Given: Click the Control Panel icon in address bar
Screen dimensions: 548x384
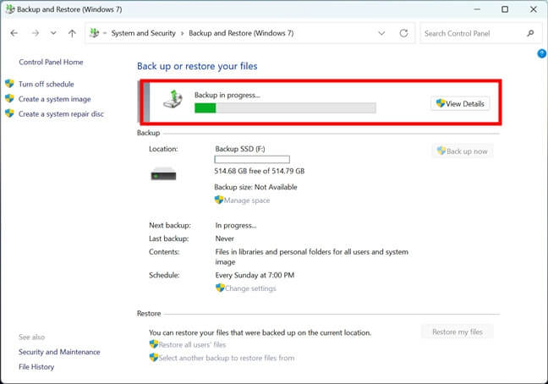Looking at the screenshot, I should click(94, 33).
